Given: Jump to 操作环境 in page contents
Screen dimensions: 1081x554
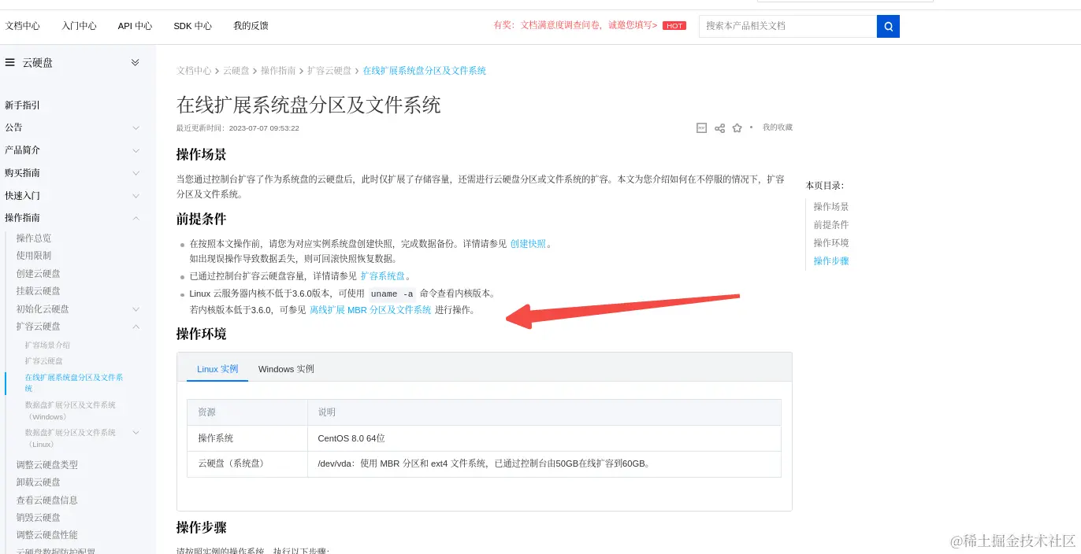Looking at the screenshot, I should [x=831, y=243].
